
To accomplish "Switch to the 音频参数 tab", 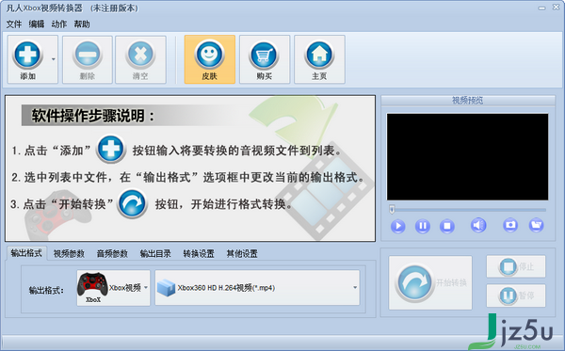I will [112, 254].
